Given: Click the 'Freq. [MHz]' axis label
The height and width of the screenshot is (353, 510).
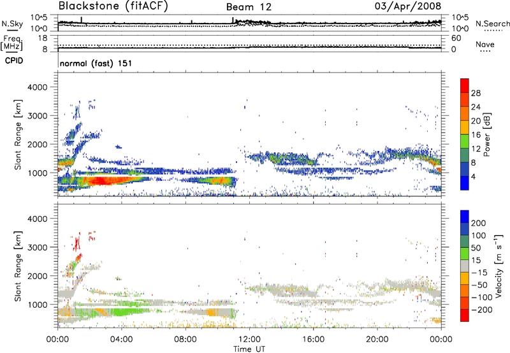Looking at the screenshot, I should pyautogui.click(x=12, y=43).
